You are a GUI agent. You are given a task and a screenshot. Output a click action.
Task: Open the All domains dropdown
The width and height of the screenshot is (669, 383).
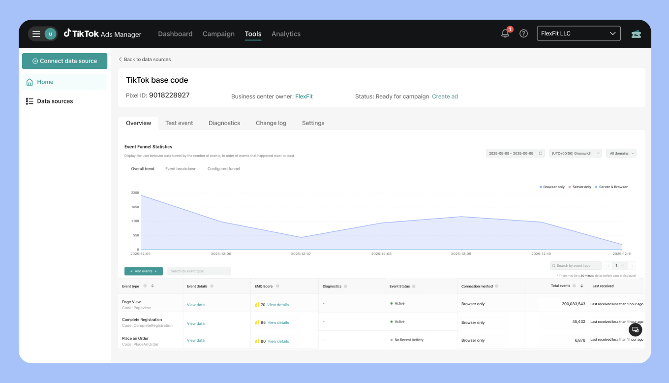tap(621, 153)
